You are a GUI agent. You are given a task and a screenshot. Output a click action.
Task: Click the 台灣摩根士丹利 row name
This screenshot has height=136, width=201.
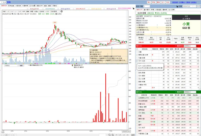(x=144, y=98)
